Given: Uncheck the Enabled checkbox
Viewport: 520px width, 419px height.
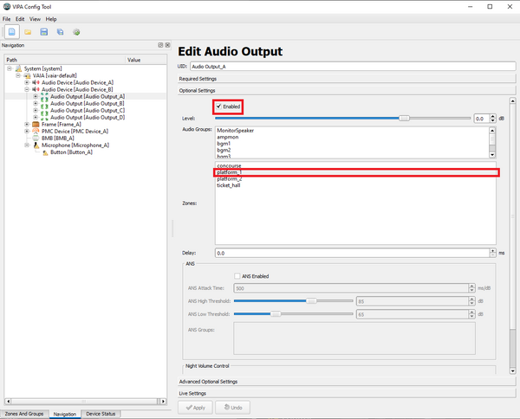Looking at the screenshot, I should (x=220, y=106).
